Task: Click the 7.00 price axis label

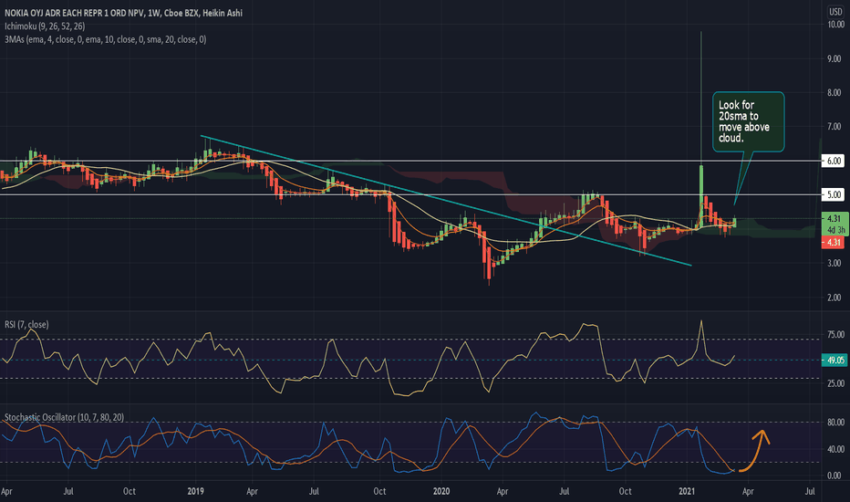Action: click(834, 127)
